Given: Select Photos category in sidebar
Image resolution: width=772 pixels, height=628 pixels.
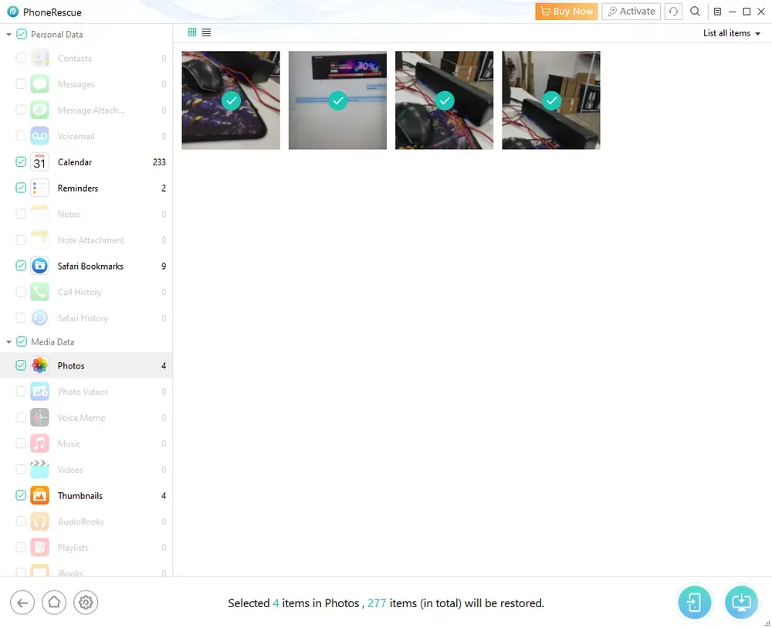Looking at the screenshot, I should coord(71,366).
